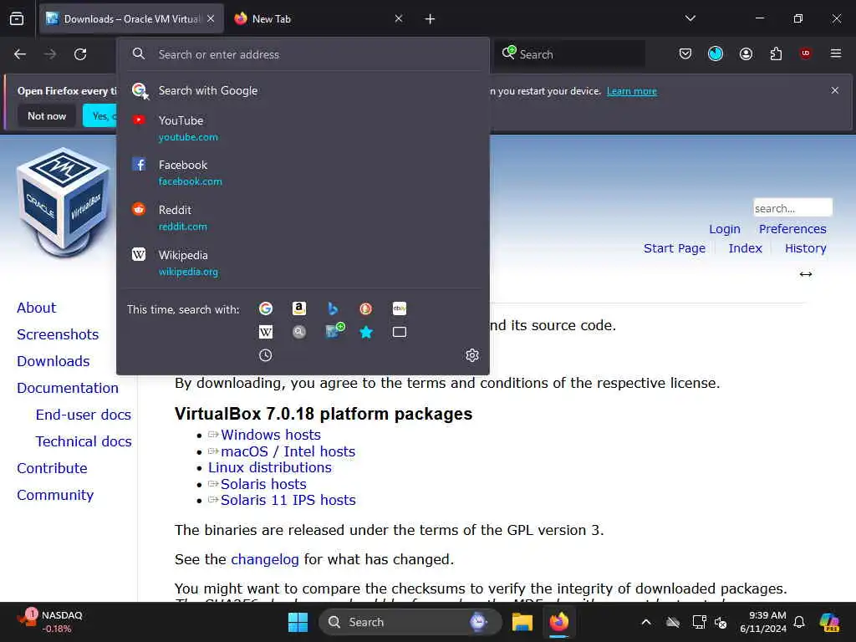Image resolution: width=856 pixels, height=642 pixels.
Task: Reload the current page
Action: (x=80, y=54)
